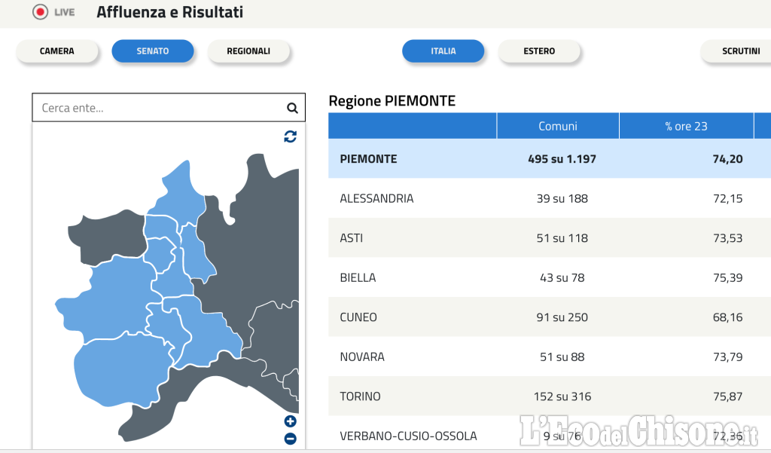
Task: Select the CUNEO province row
Action: [x=550, y=317]
